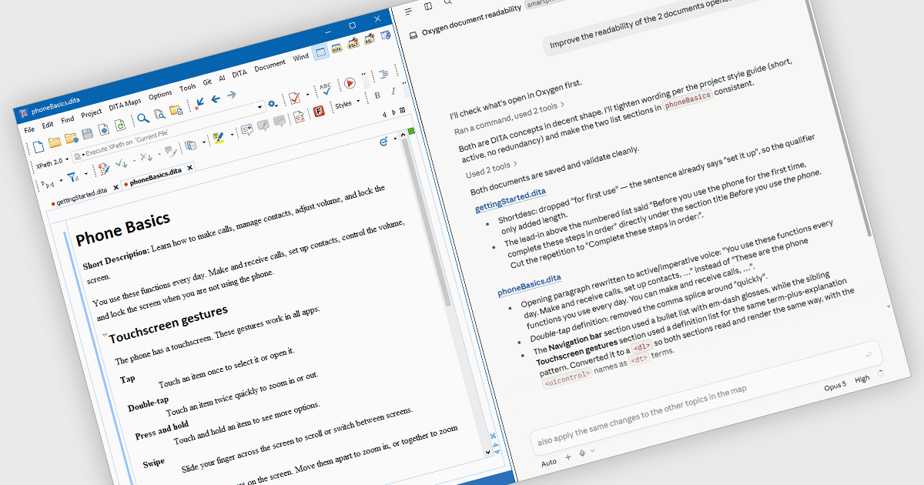
Task: Click the 'Oxygen document readability' chat title
Action: [471, 20]
